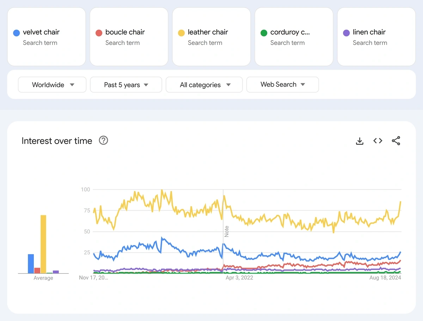Open the All categories dropdown
The height and width of the screenshot is (321, 423).
point(204,85)
